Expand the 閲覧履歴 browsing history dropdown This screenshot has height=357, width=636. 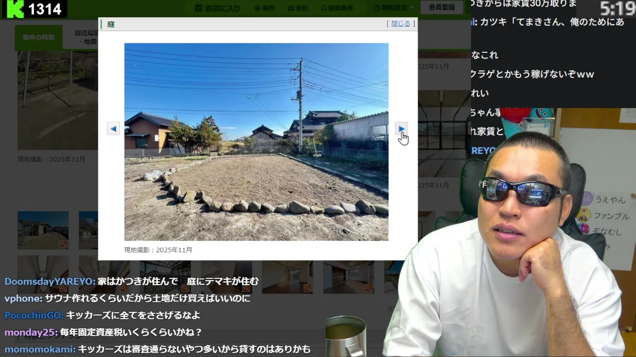click(393, 8)
